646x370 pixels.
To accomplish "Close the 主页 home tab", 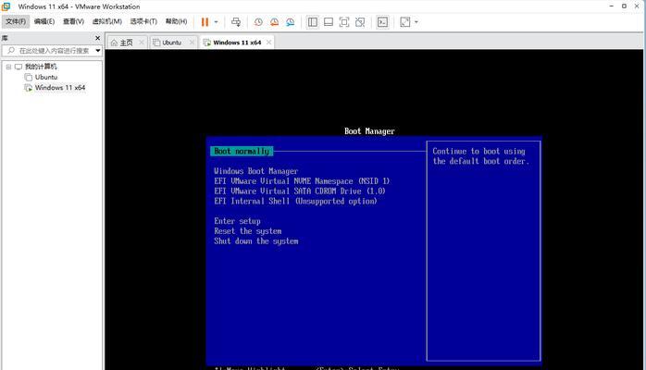I will point(142,43).
